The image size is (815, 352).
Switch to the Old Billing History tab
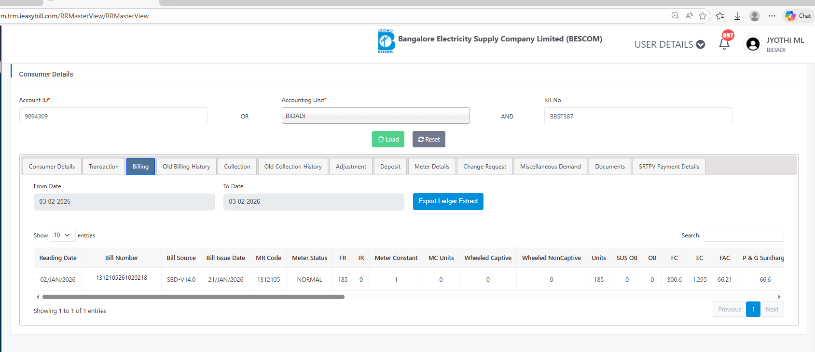coord(186,167)
